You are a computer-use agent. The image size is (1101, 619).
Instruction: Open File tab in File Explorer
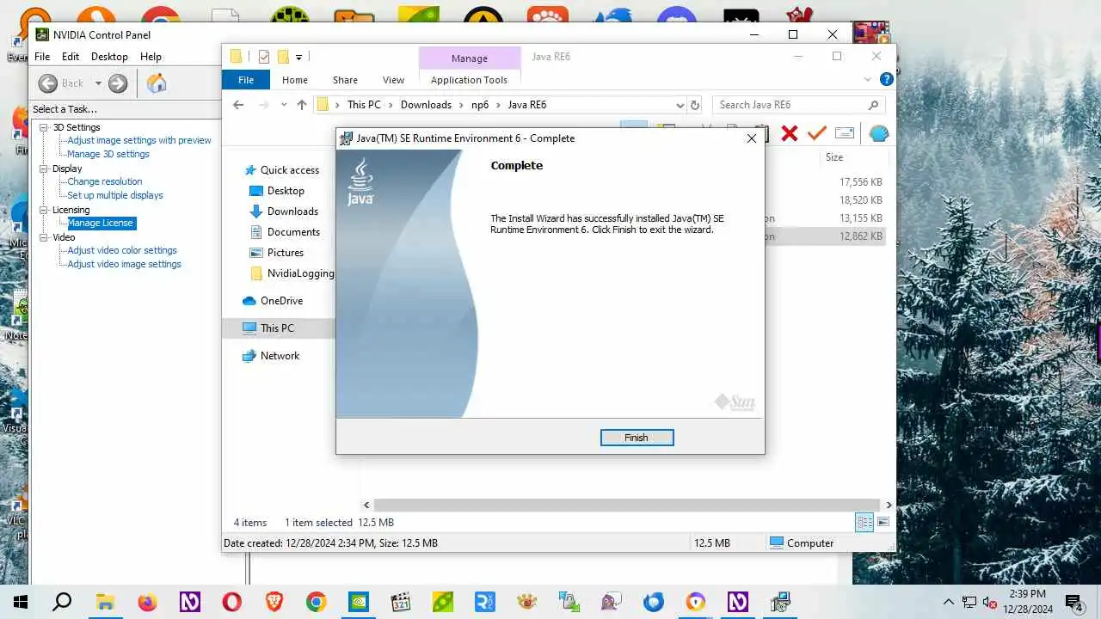tap(246, 80)
